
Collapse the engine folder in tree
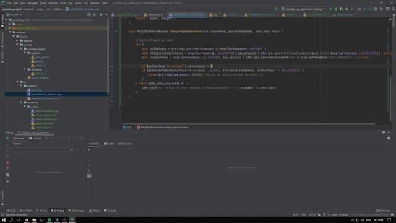coord(14,37)
